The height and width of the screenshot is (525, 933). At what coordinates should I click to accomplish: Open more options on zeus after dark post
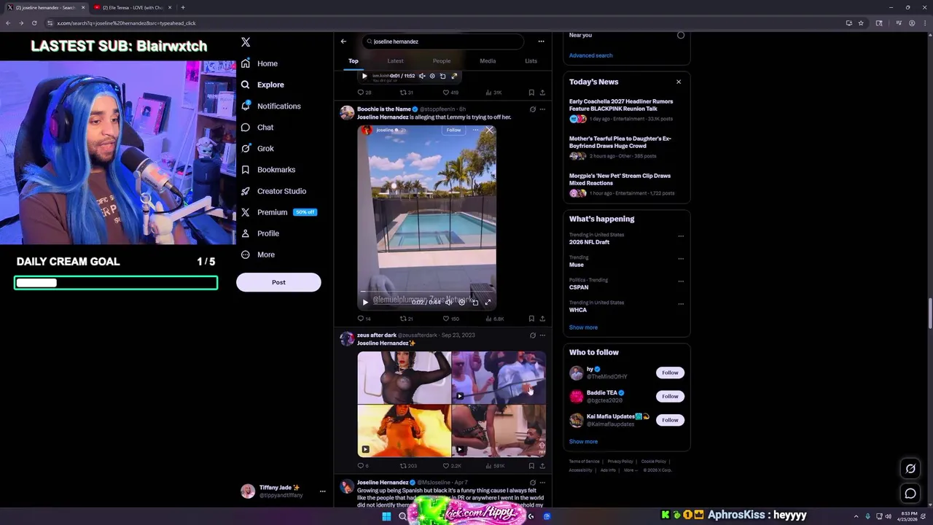coord(542,335)
